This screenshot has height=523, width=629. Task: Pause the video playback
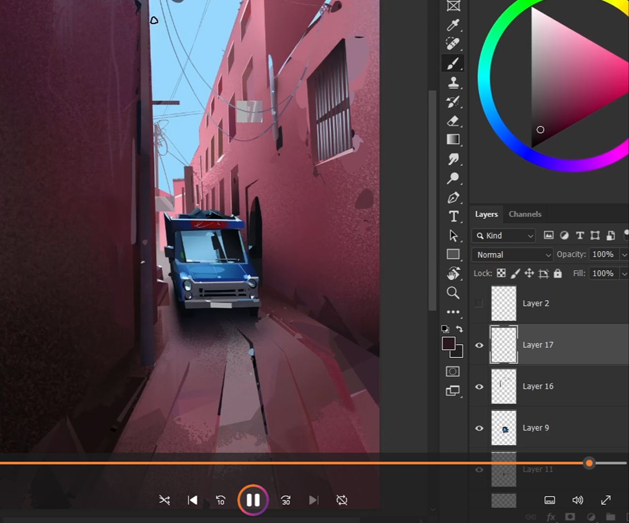point(253,500)
